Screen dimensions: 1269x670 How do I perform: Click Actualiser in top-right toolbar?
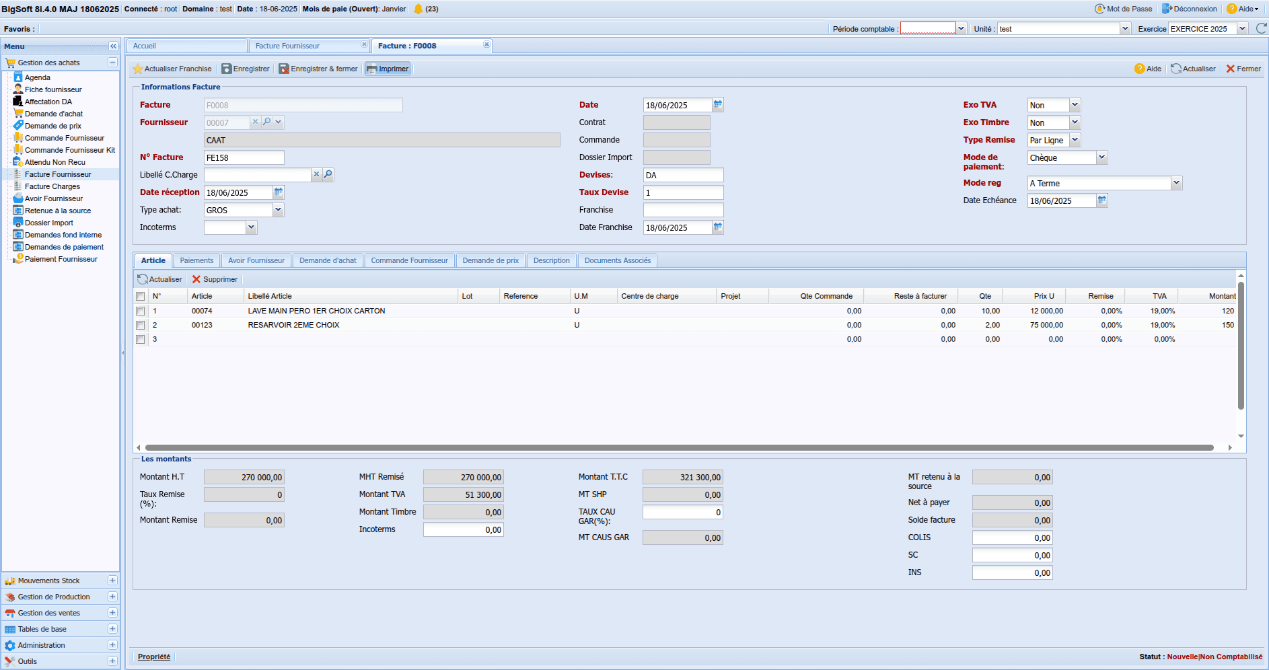[x=1193, y=69]
